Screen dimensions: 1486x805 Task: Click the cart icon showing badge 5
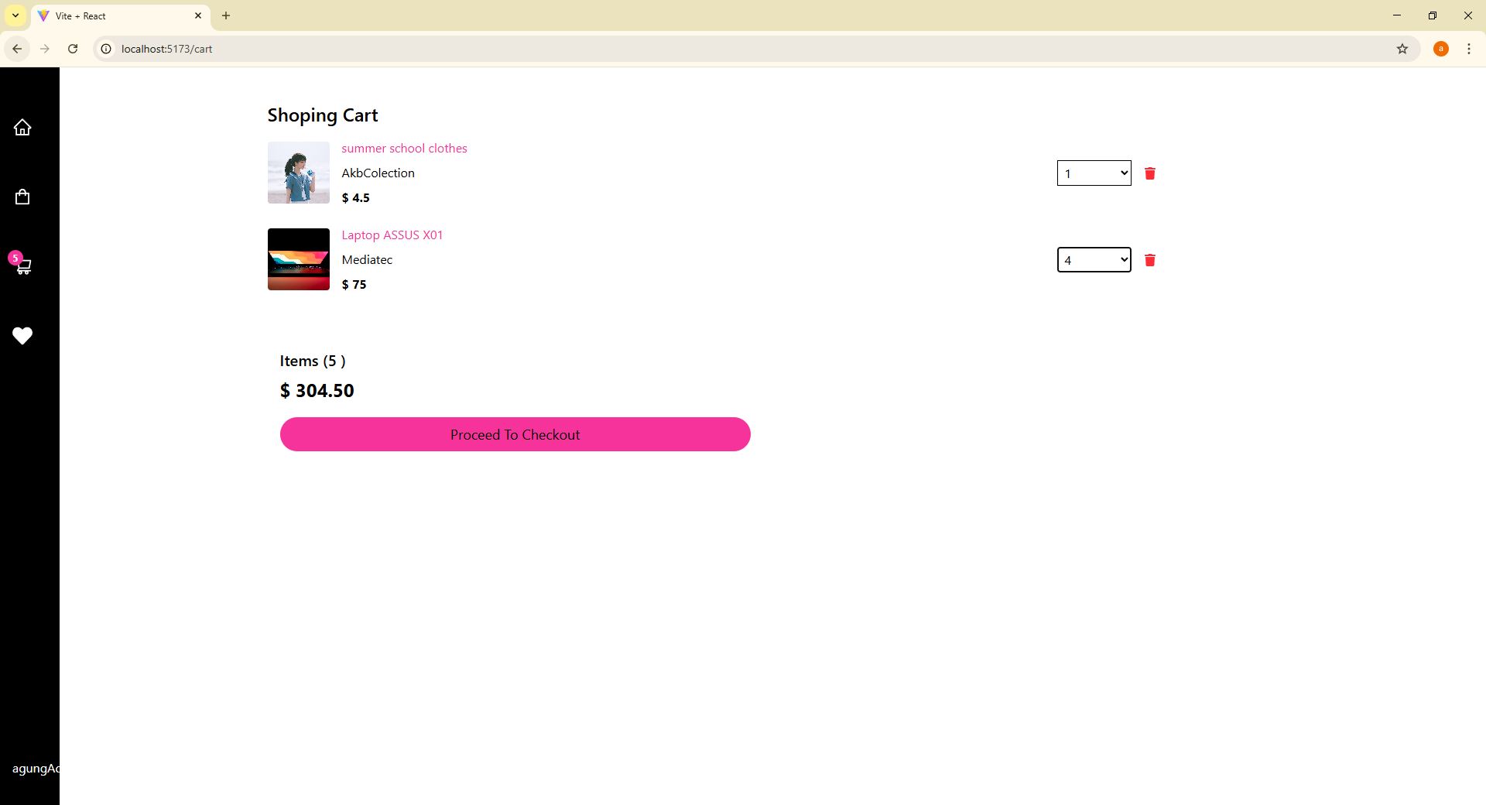(22, 266)
